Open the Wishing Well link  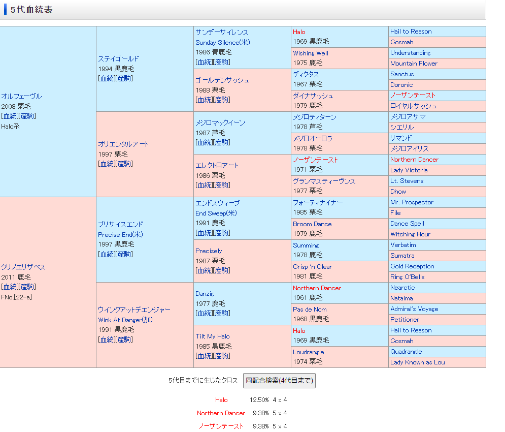pyautogui.click(x=310, y=53)
